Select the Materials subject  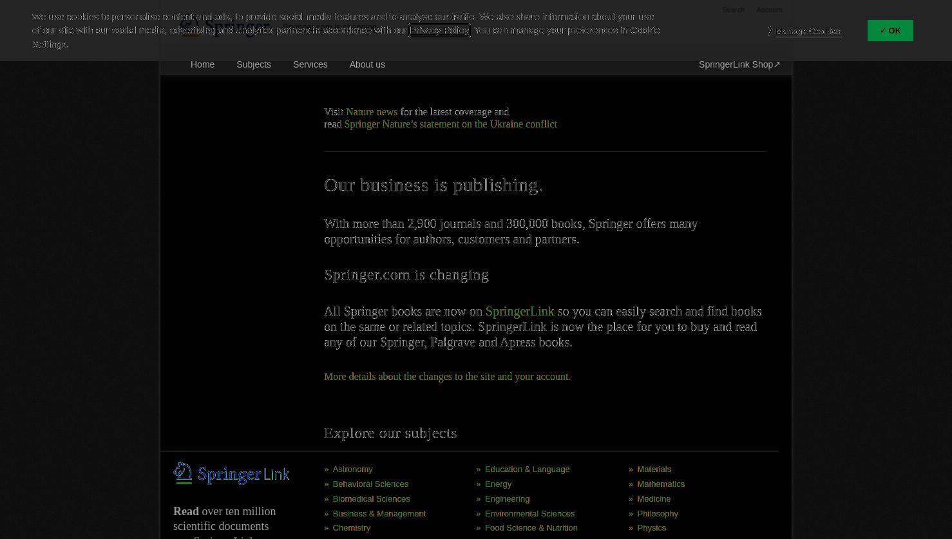point(654,469)
